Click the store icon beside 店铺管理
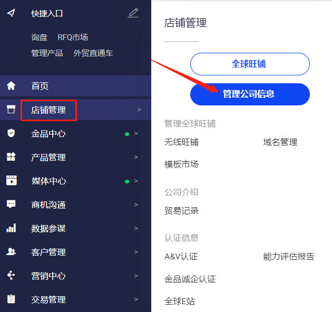Image resolution: width=332 pixels, height=312 pixels. [x=11, y=110]
